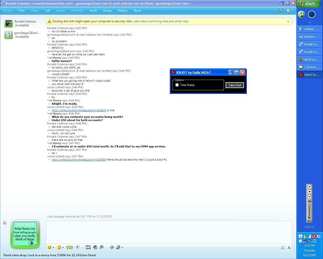Open the font change AB icon
Viewport: 323px width, 259px height.
coord(112,247)
